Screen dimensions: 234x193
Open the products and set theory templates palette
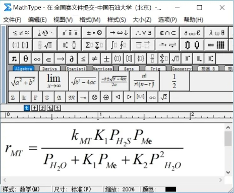pyautogui.click(x=192, y=45)
